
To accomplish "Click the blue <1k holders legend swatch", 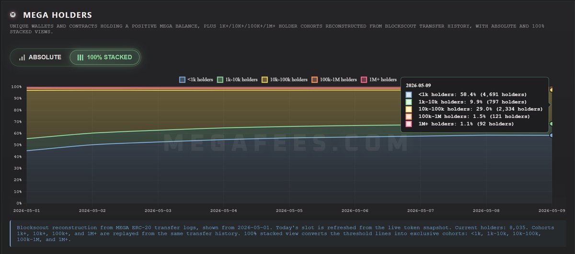I will 182,80.
